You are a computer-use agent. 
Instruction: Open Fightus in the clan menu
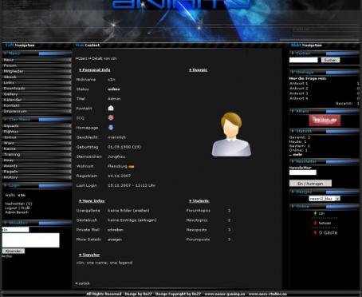(37, 132)
